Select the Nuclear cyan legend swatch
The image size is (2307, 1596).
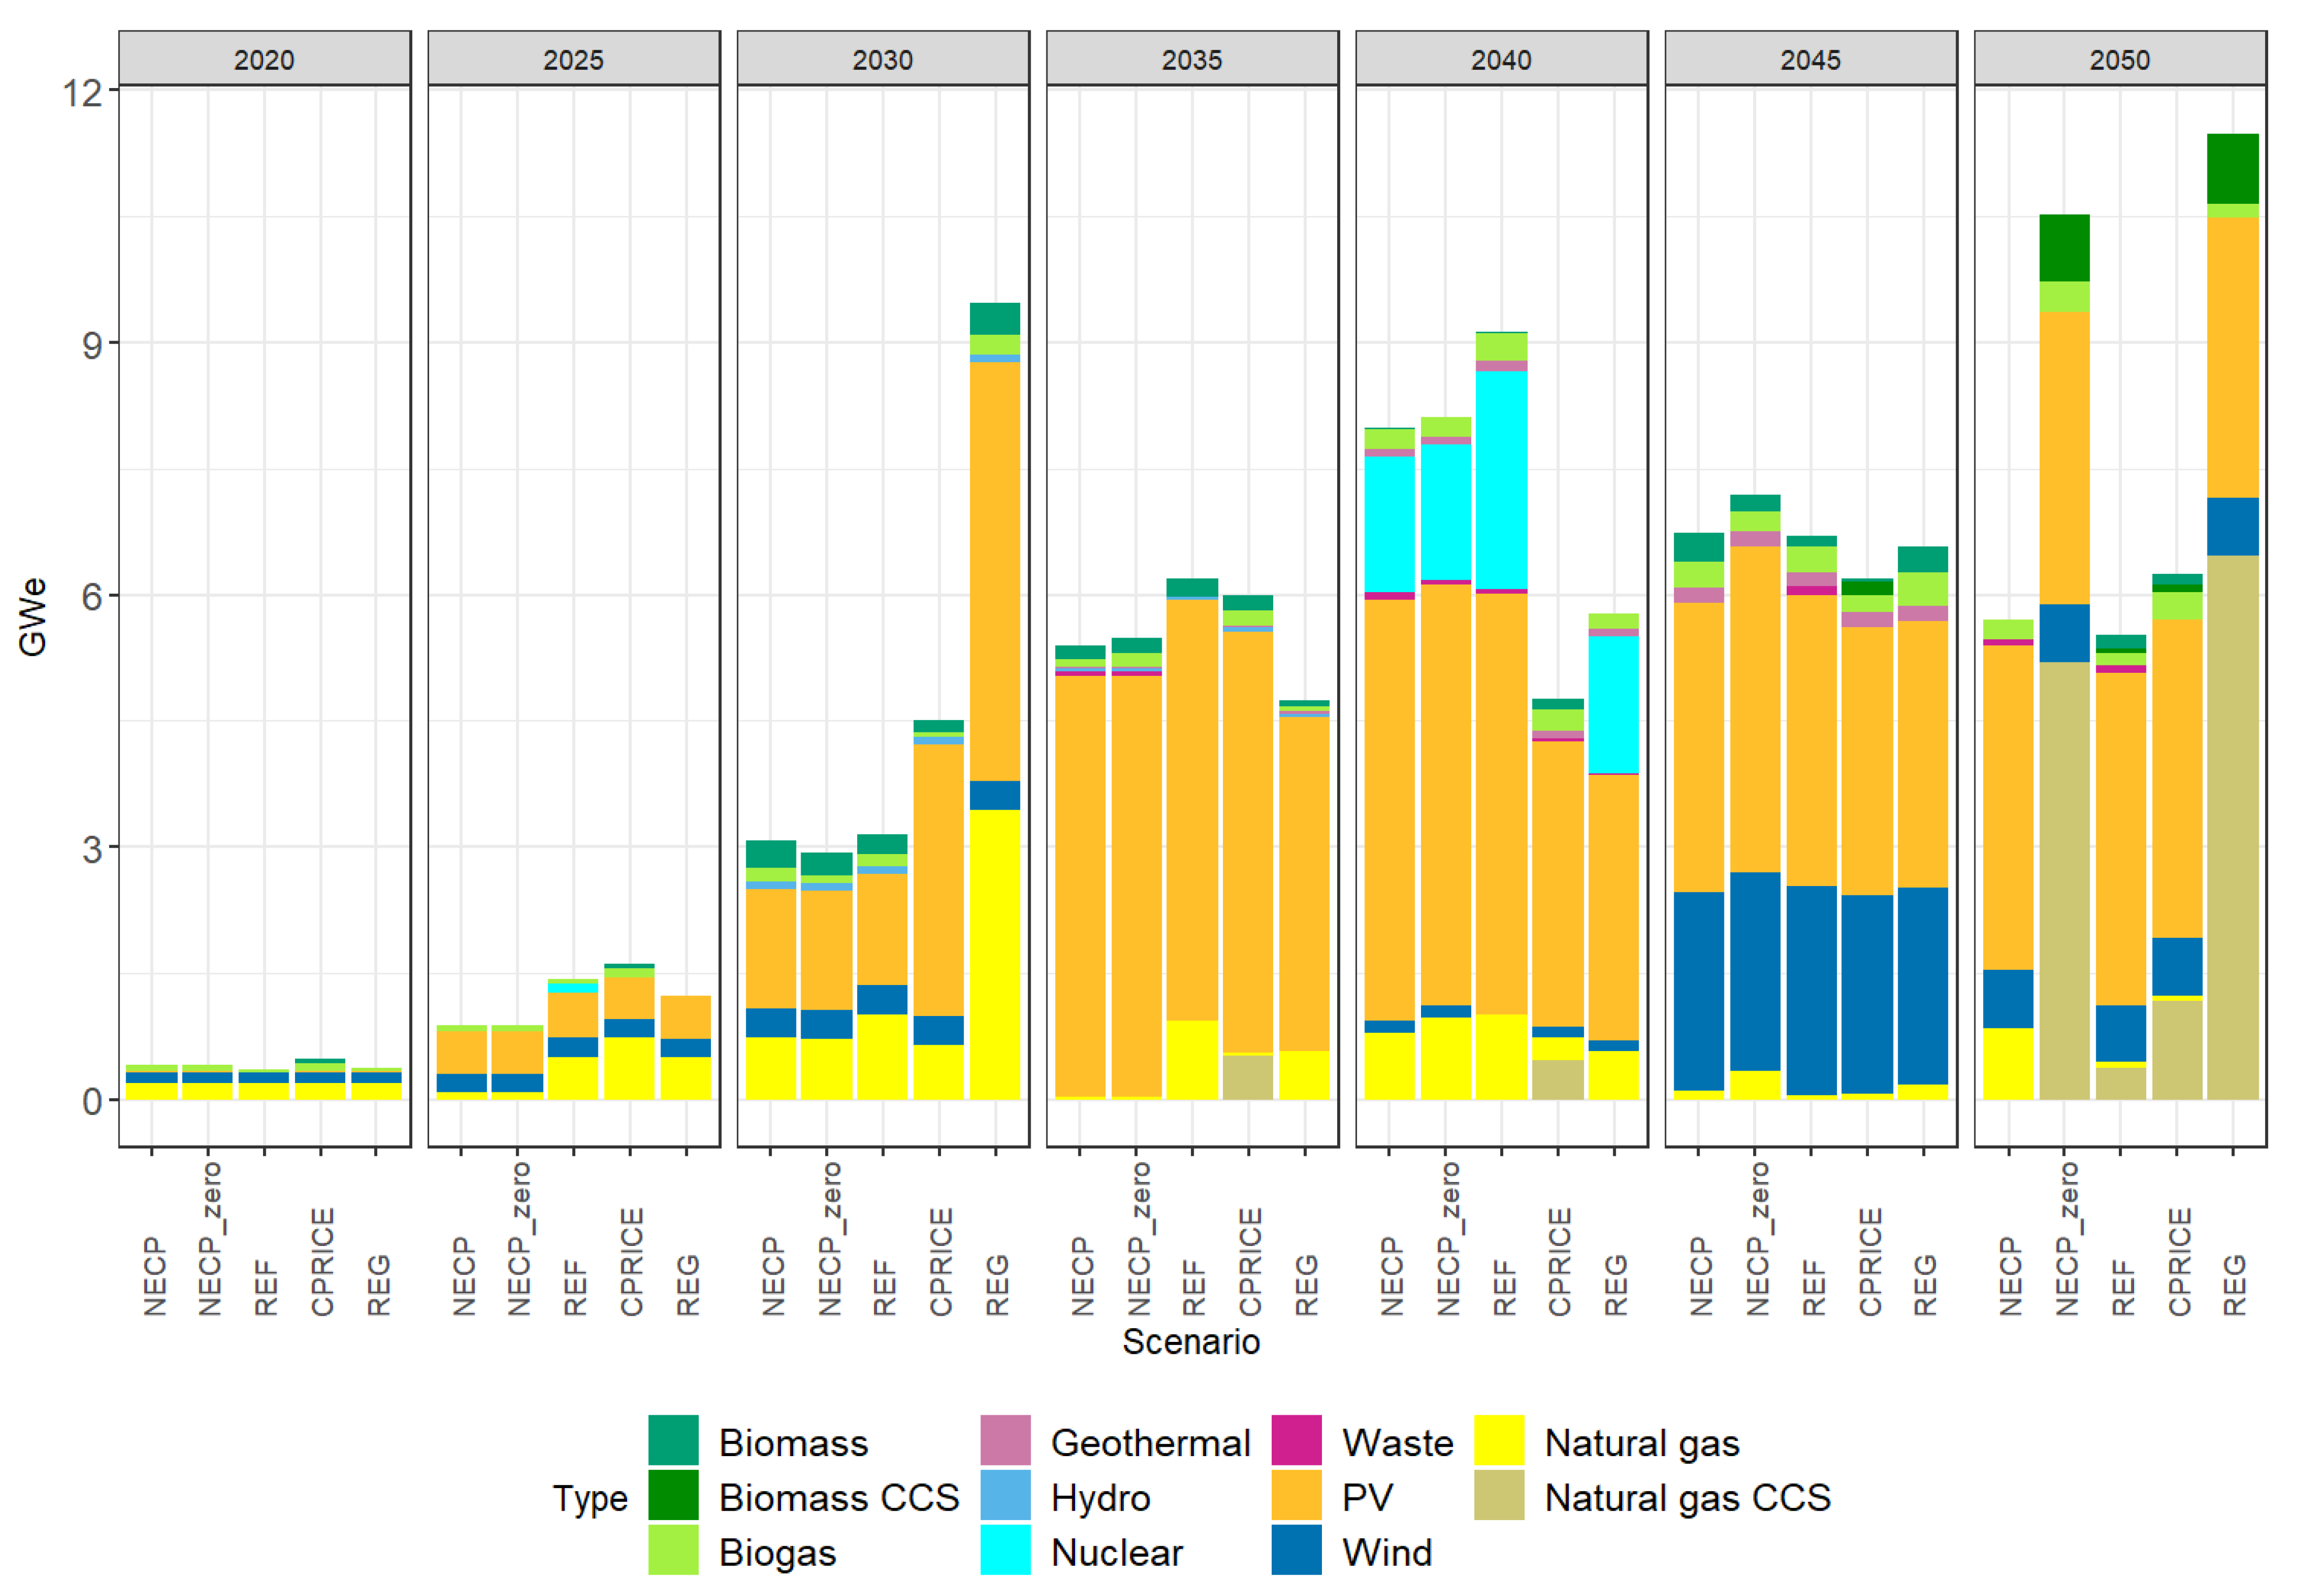click(x=1005, y=1551)
